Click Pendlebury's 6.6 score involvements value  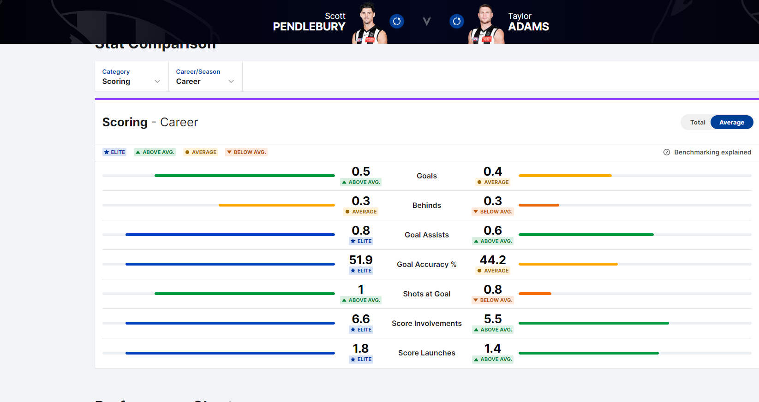click(361, 319)
